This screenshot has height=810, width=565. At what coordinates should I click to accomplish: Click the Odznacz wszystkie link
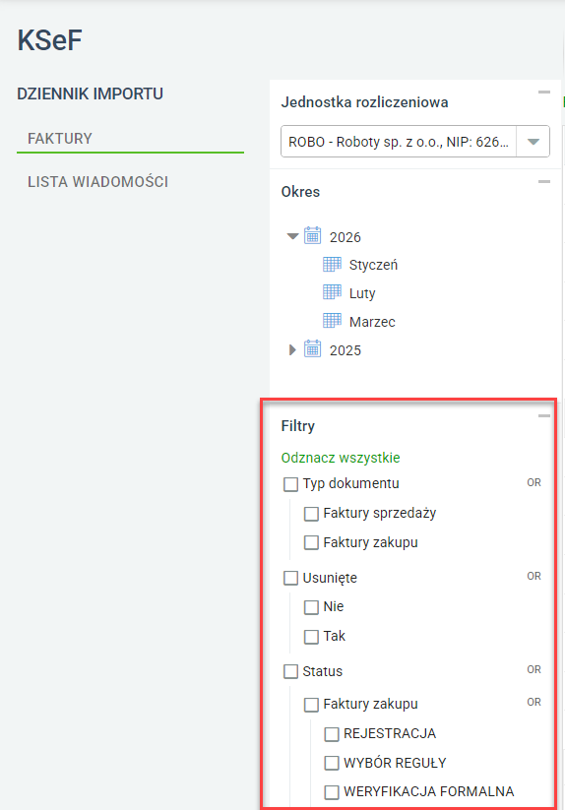[341, 458]
